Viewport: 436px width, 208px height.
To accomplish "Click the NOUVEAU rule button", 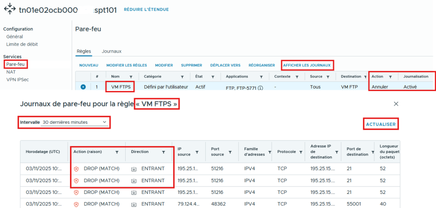I will (x=89, y=65).
